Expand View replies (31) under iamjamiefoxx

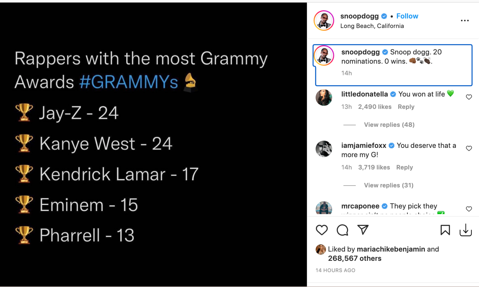click(x=389, y=186)
